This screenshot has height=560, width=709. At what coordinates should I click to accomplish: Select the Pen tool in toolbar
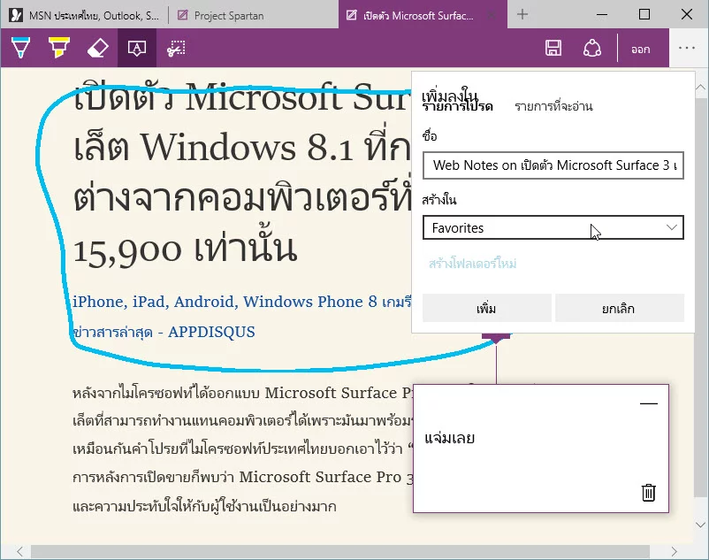(x=20, y=48)
